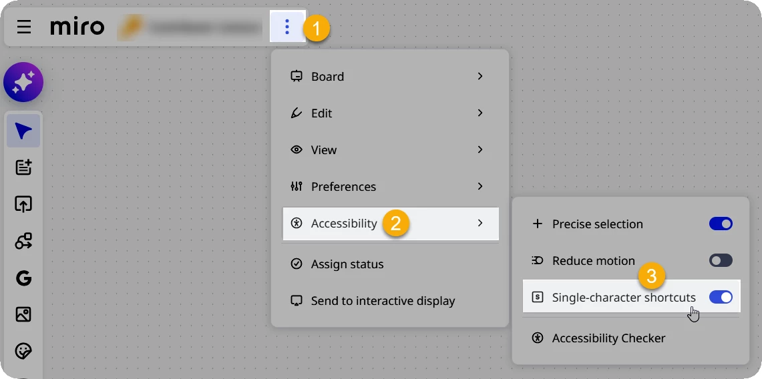The height and width of the screenshot is (379, 762).
Task: Turn off Single-character shortcuts switch
Action: (721, 297)
